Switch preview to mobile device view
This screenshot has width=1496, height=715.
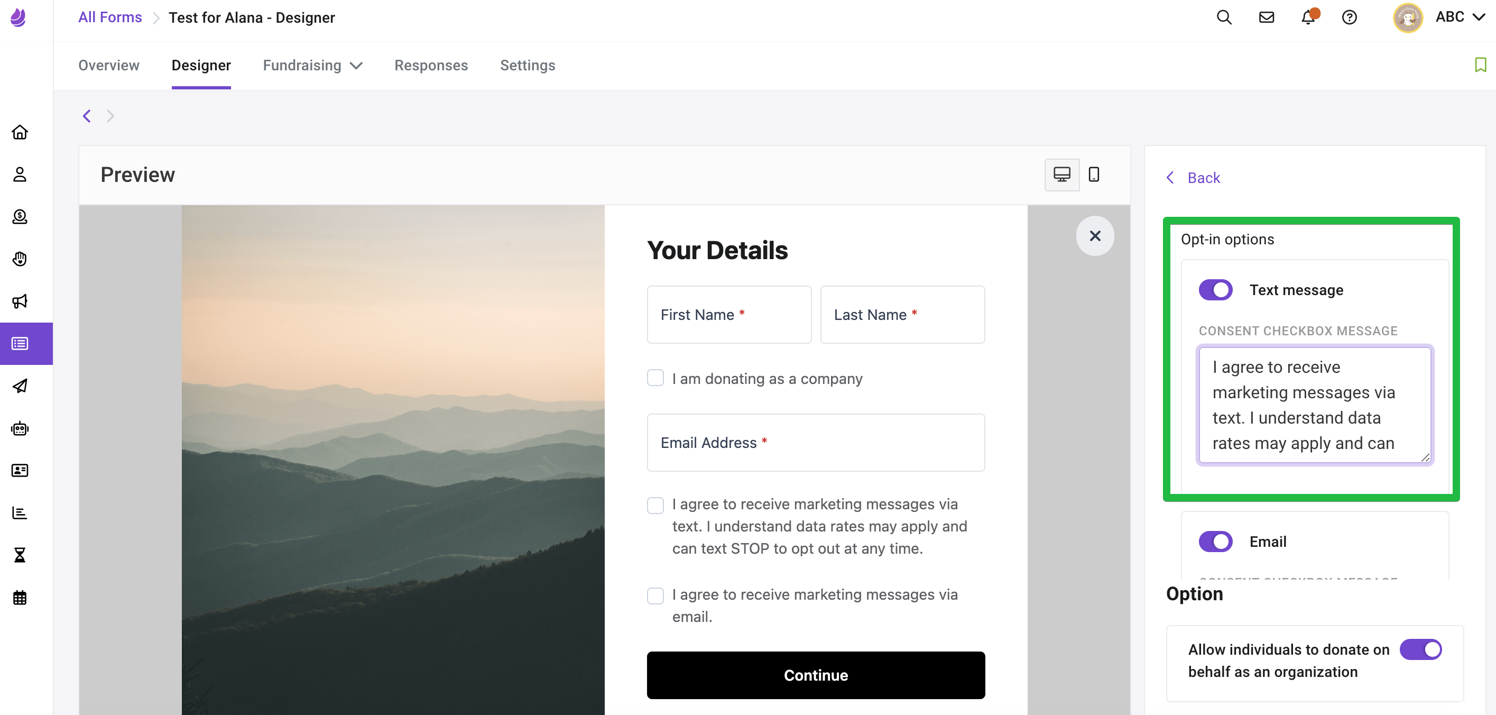(1094, 174)
